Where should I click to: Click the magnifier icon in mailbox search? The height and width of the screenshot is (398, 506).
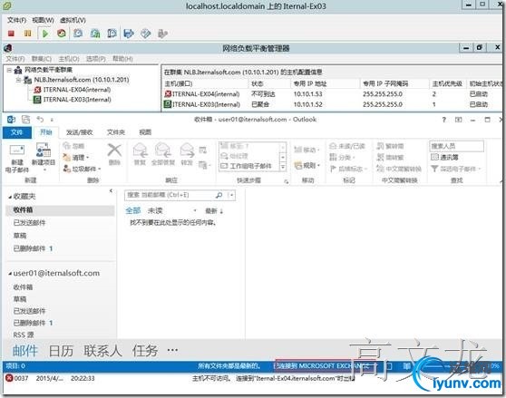coord(219,195)
